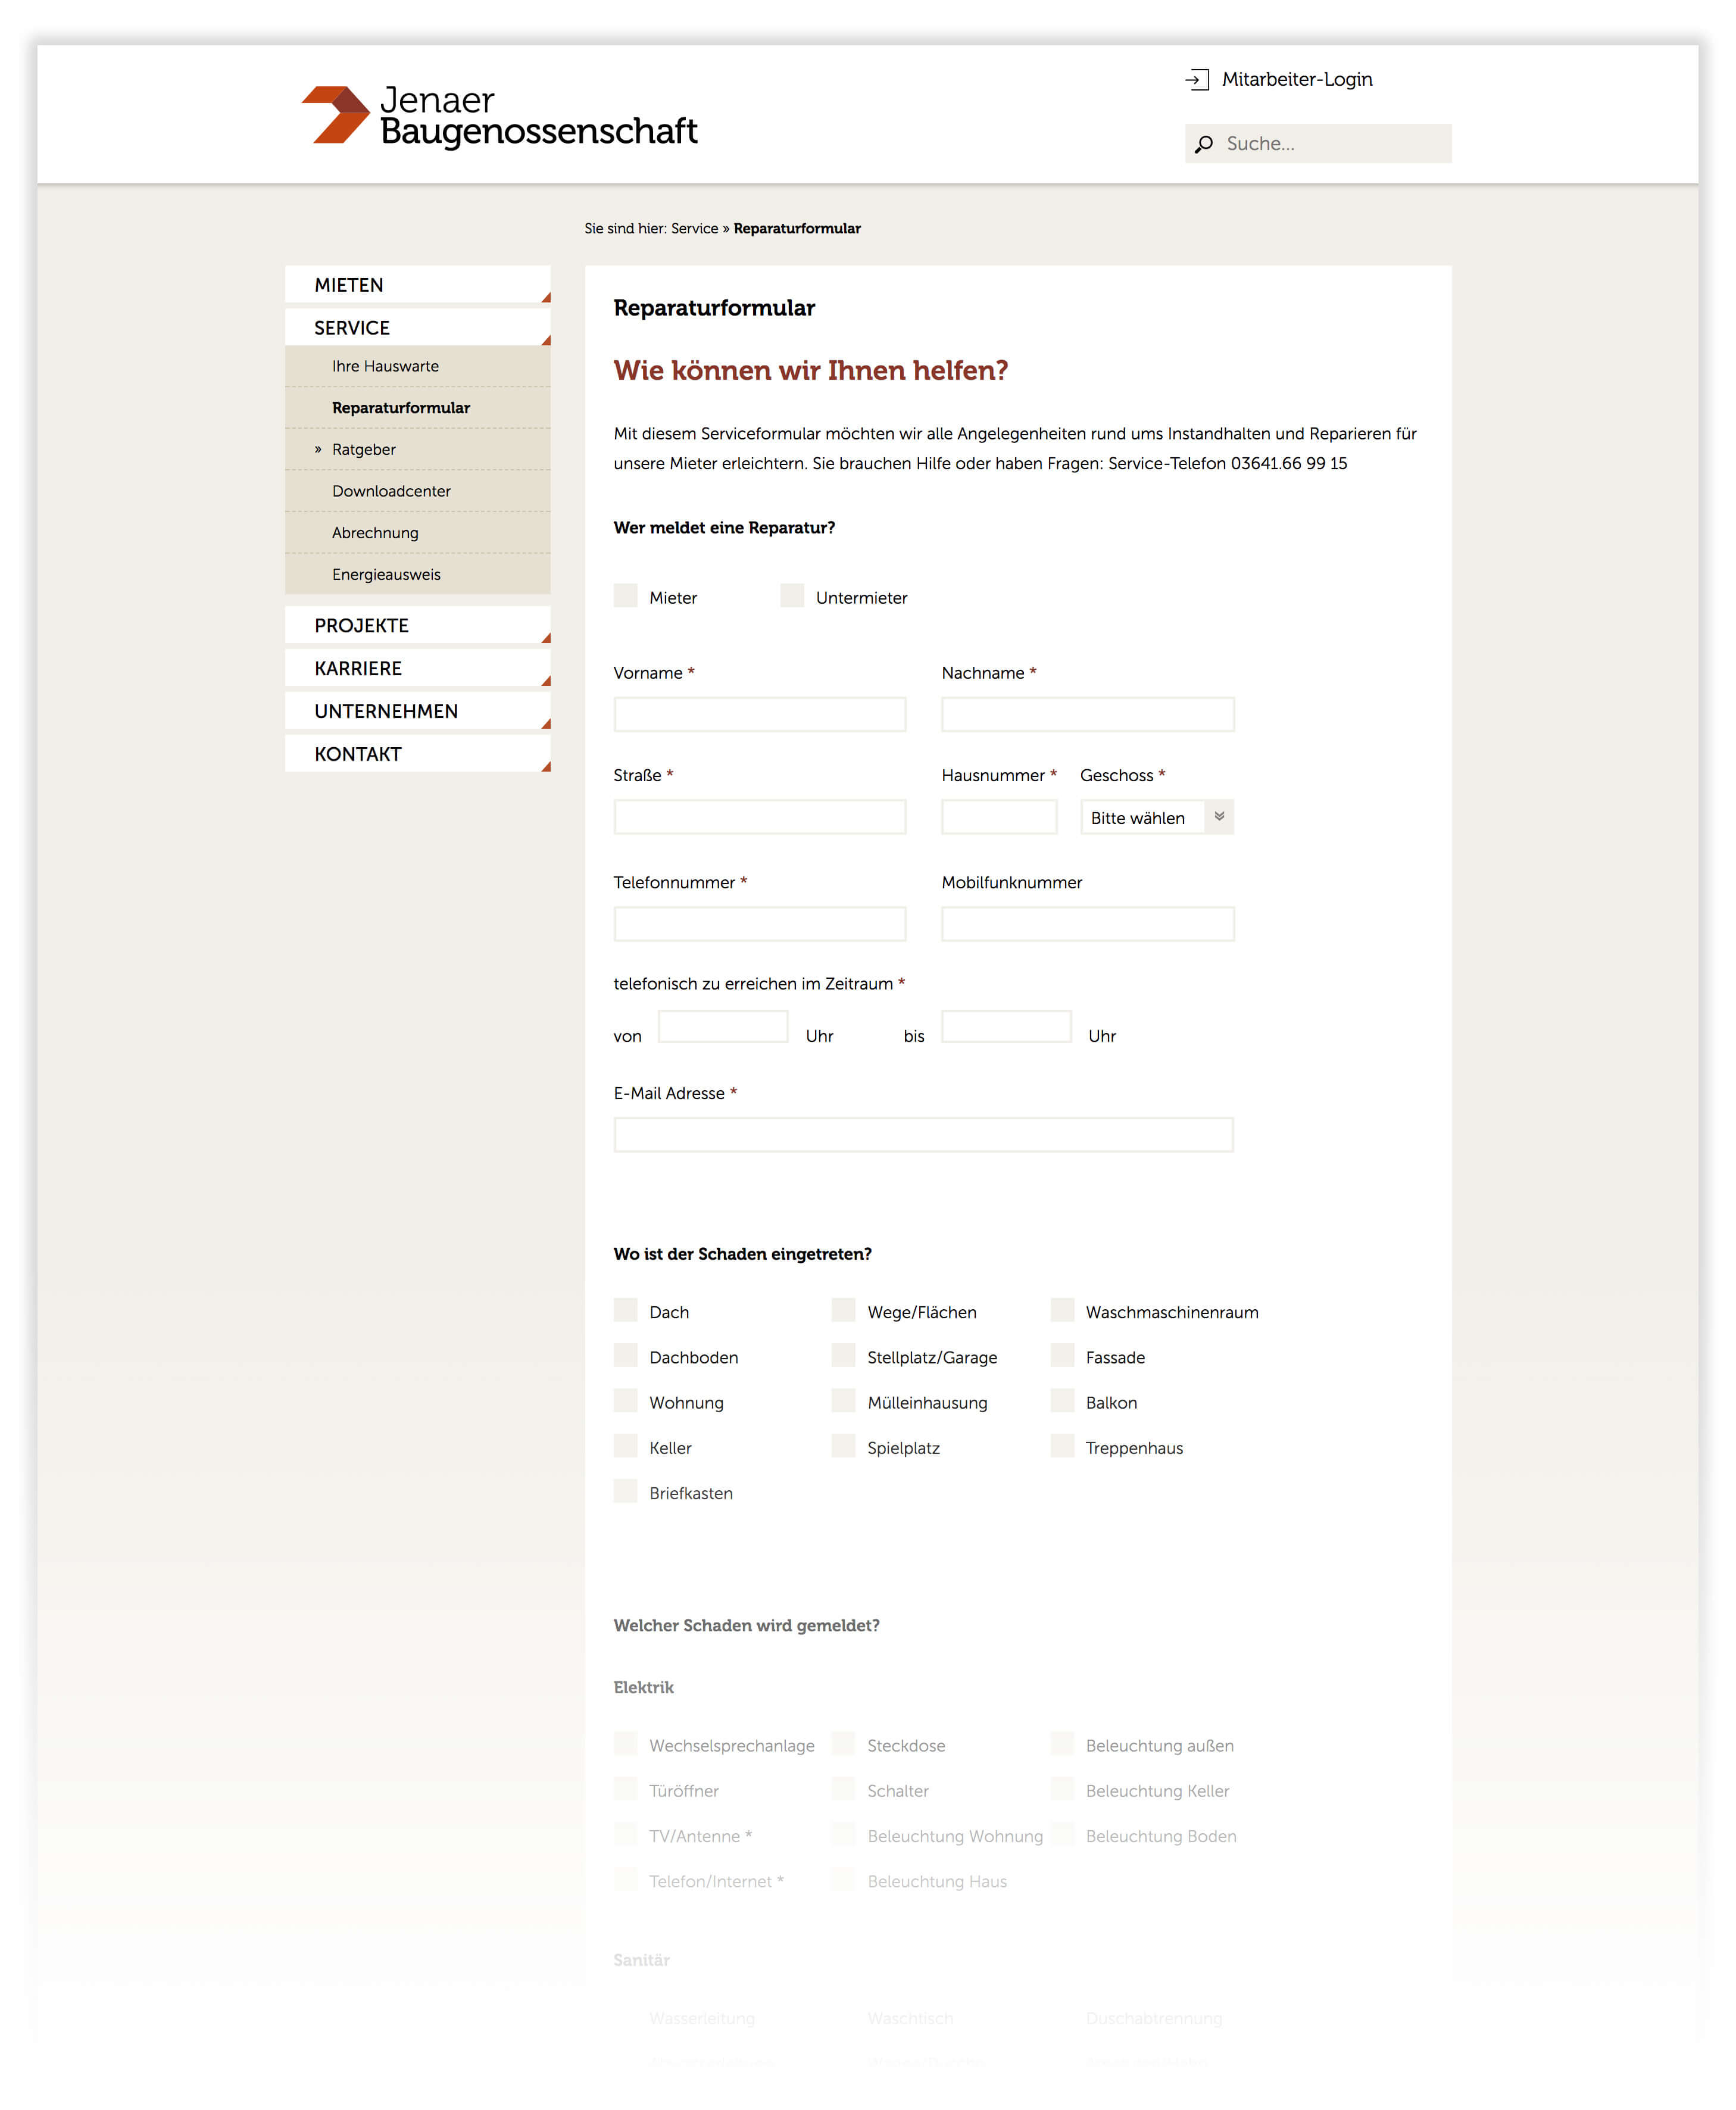Open the KONTAKT menu section
The image size is (1736, 2110).
click(417, 754)
